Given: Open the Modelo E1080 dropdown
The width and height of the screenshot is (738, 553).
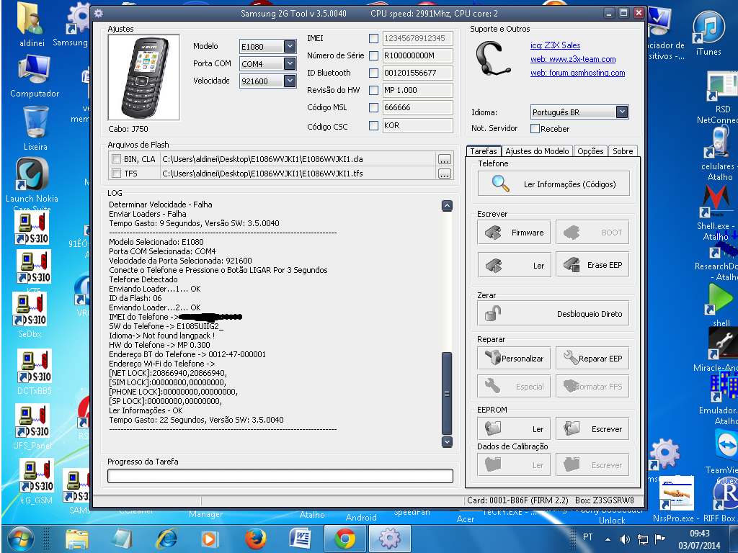Looking at the screenshot, I should point(290,46).
